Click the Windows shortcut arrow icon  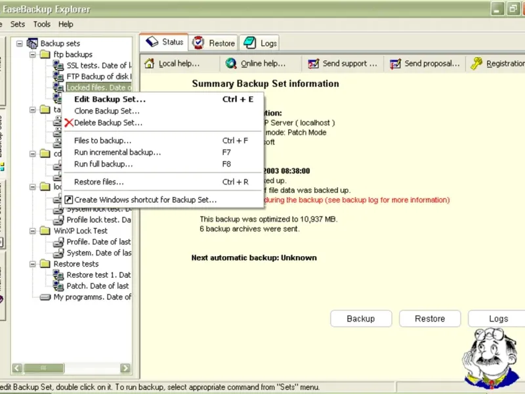(x=69, y=200)
